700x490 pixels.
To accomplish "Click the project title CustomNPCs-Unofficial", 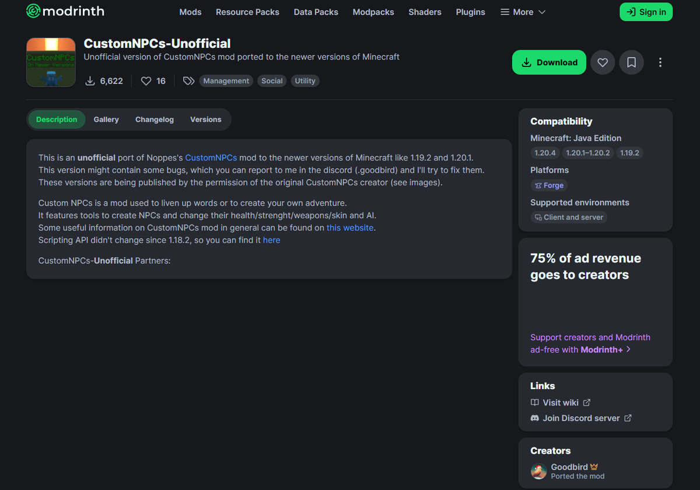I will pos(157,44).
